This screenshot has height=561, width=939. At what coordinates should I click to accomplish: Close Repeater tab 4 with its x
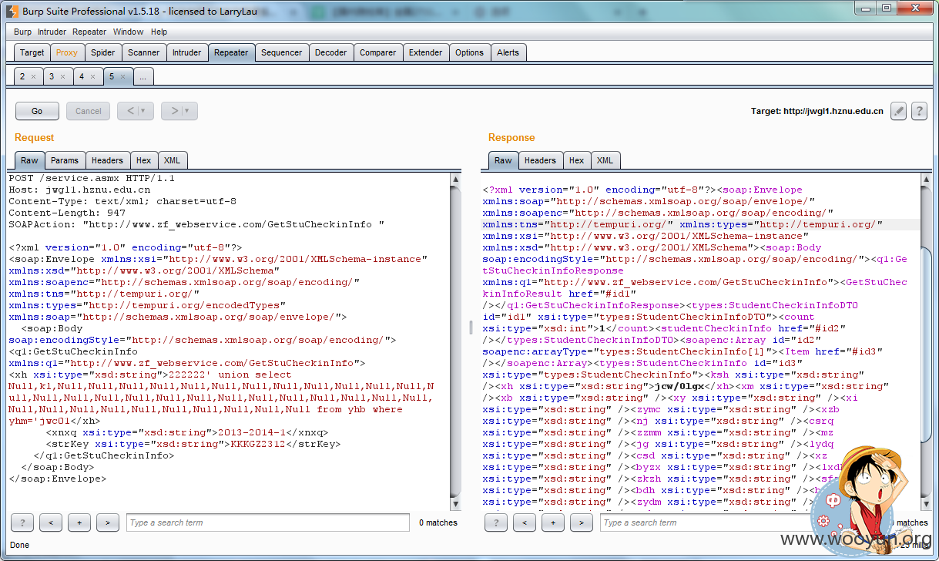[92, 77]
